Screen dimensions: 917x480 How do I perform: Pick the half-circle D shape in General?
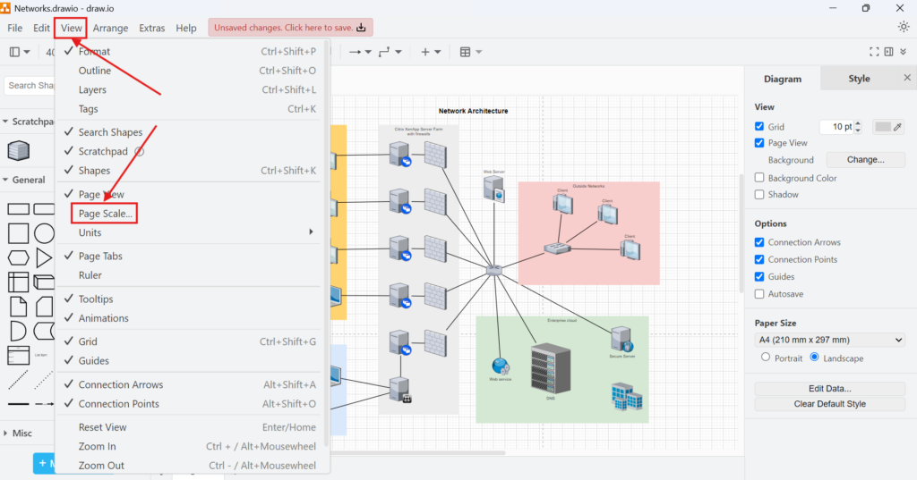[x=18, y=331]
